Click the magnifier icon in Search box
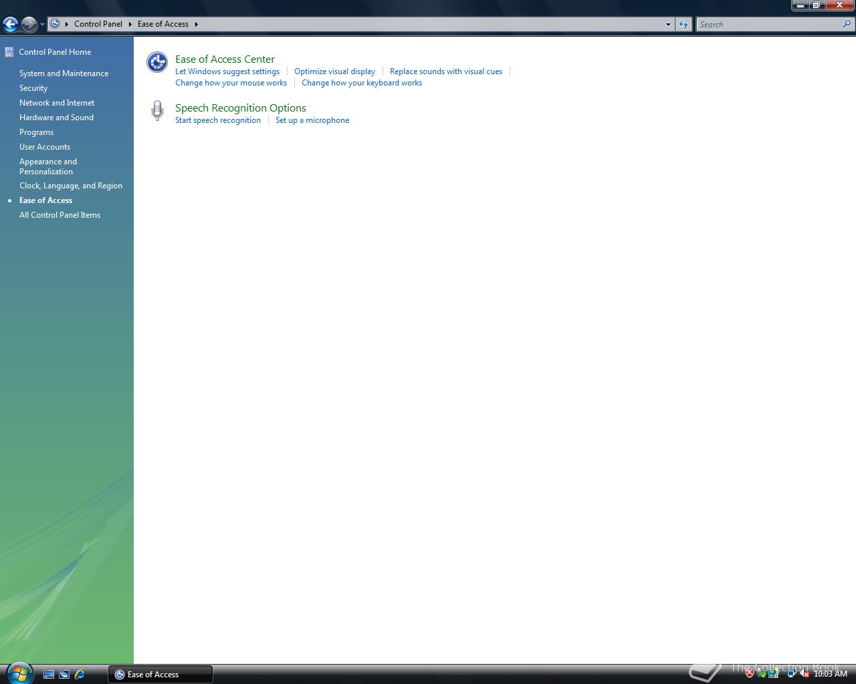The width and height of the screenshot is (856, 684). [848, 24]
